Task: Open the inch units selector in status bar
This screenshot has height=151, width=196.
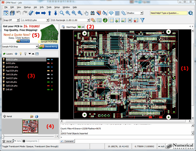Action: [x=161, y=146]
